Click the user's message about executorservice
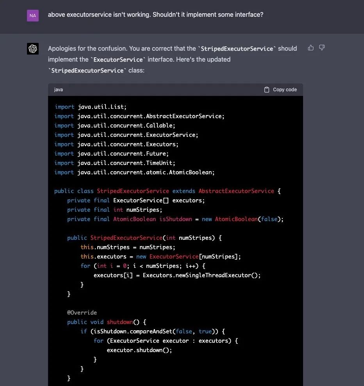This screenshot has width=364, height=386. click(155, 15)
